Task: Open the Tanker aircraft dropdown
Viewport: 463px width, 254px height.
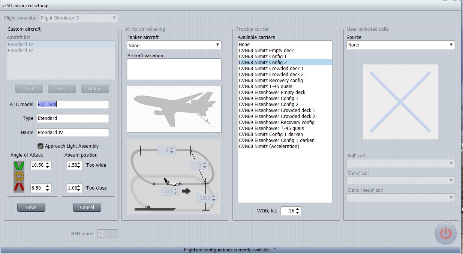Action: pyautogui.click(x=174, y=45)
